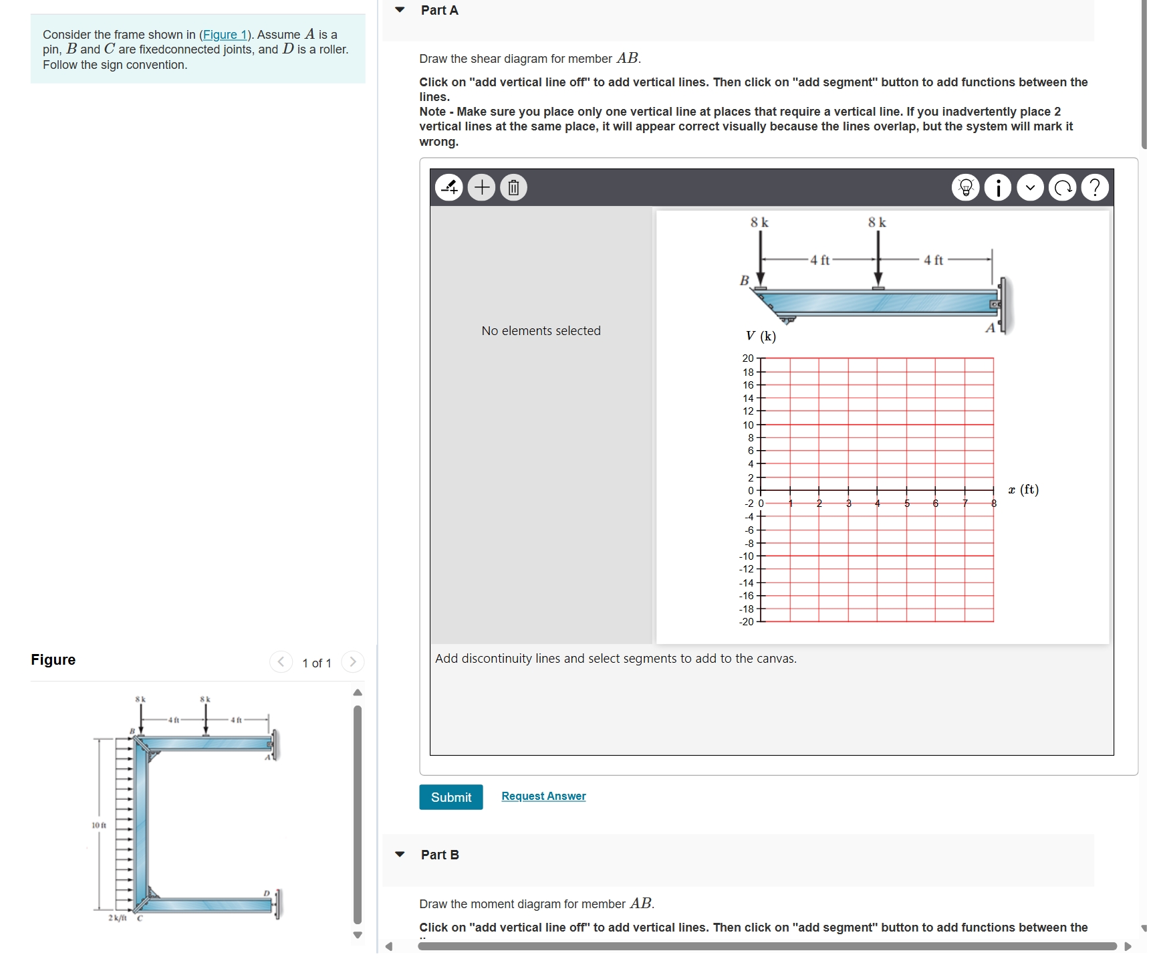Go to the next figure arrow
Image resolution: width=1165 pixels, height=965 pixels.
[x=353, y=662]
